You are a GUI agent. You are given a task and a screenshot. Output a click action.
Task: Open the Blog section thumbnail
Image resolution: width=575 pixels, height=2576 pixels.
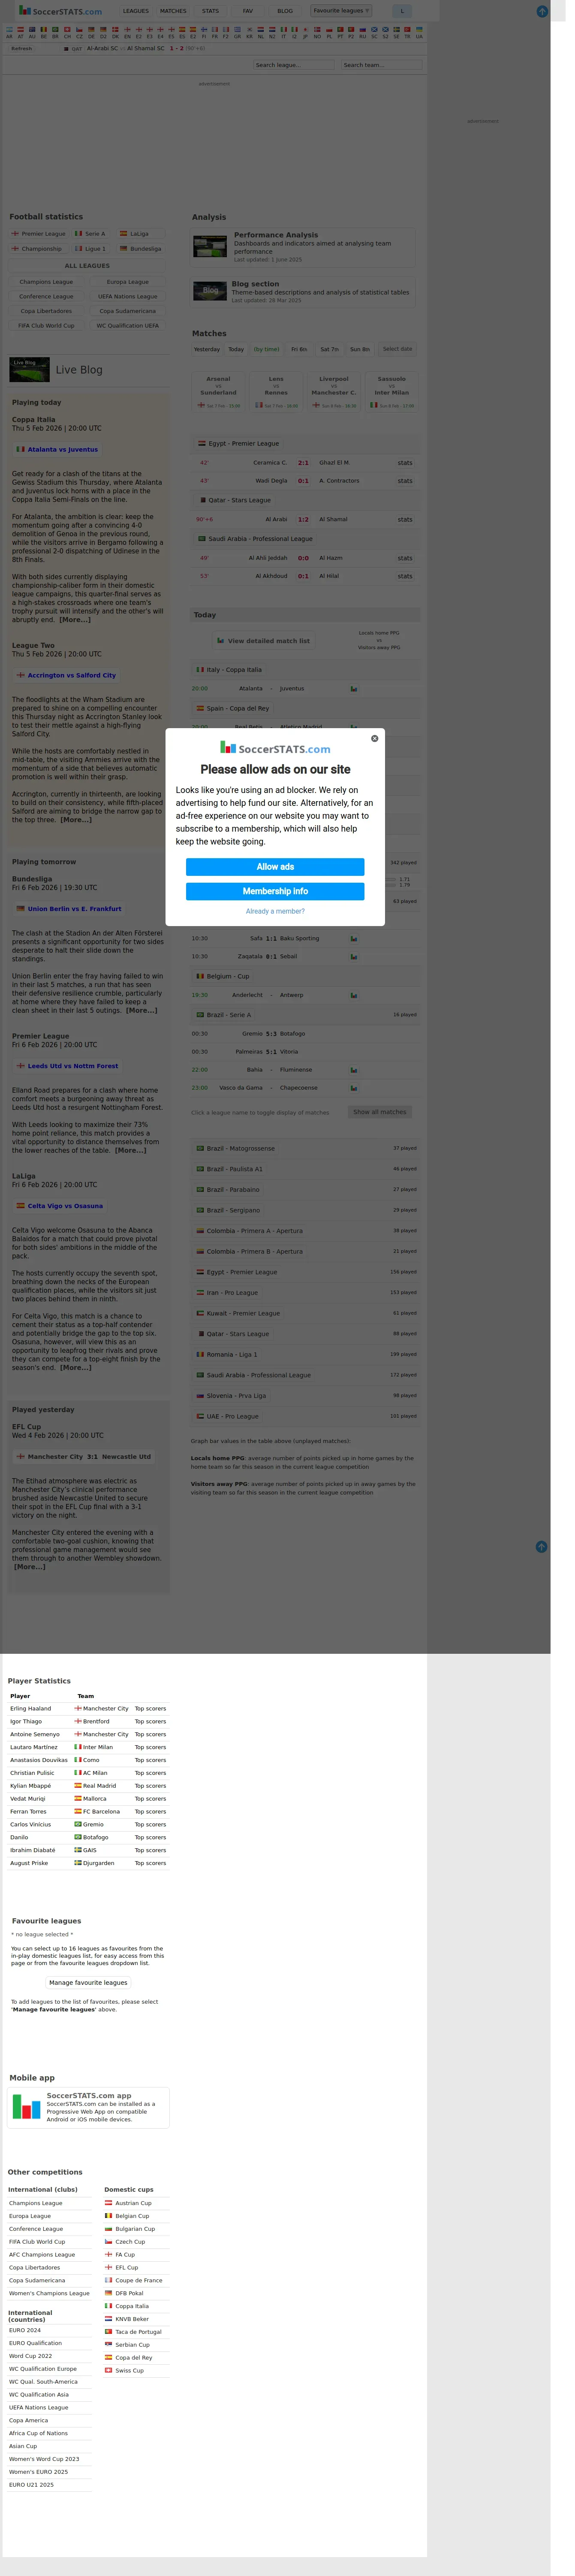(210, 292)
